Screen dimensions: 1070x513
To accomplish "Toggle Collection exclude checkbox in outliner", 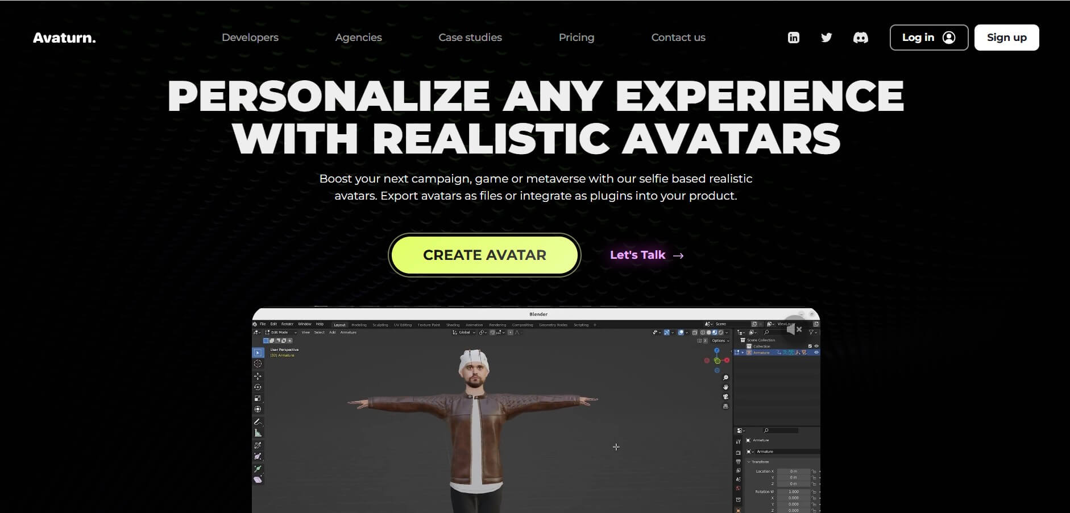I will click(x=810, y=346).
